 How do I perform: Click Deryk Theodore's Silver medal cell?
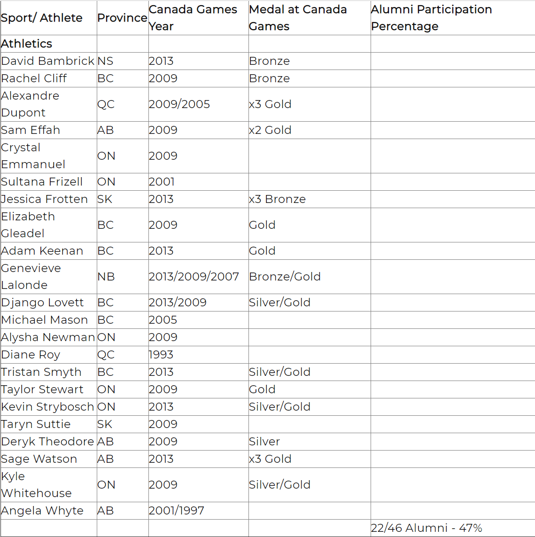coord(264,442)
